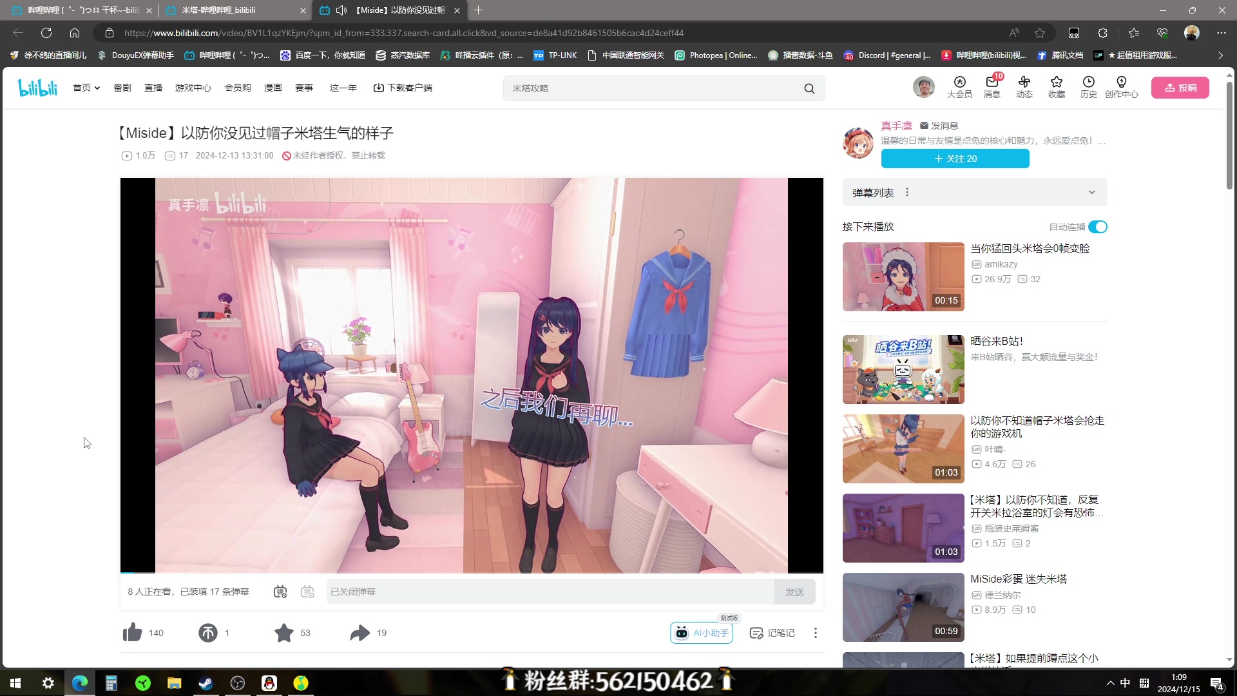Click the 投稿 upload button

(1180, 88)
